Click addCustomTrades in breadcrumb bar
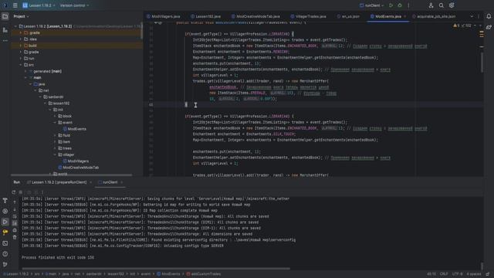 pyautogui.click(x=204, y=274)
